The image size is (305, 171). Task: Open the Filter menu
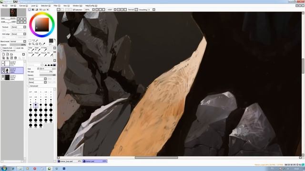coord(57,6)
